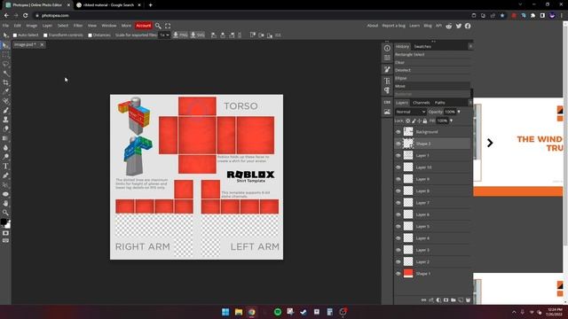Image resolution: width=568 pixels, height=319 pixels.
Task: Open the File menu
Action: pos(5,26)
